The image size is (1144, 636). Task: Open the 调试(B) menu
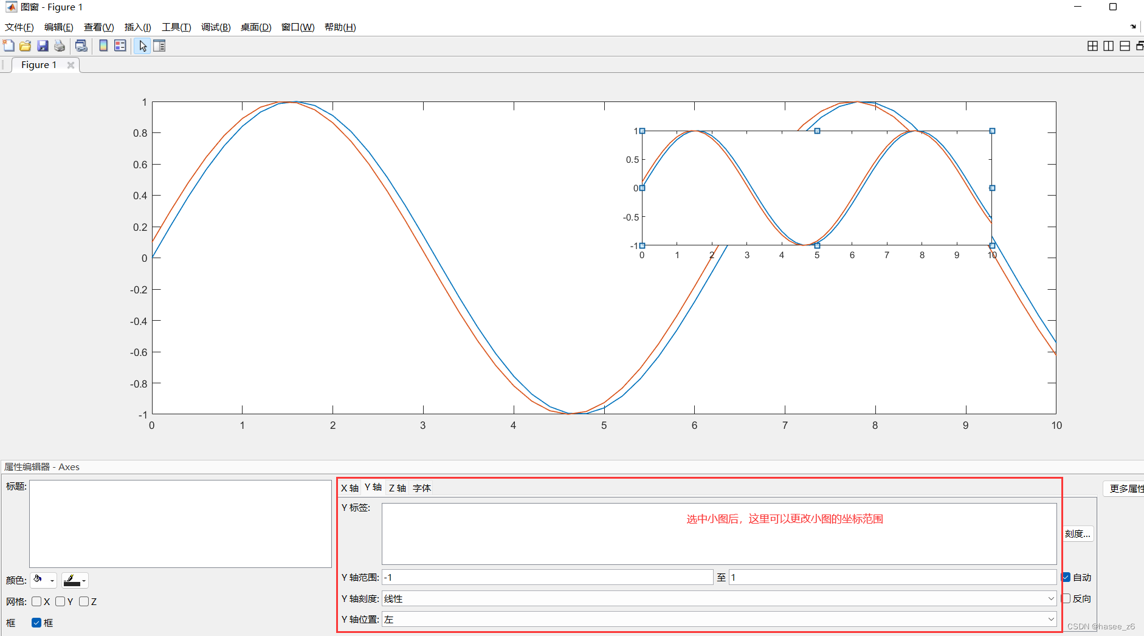pos(216,27)
